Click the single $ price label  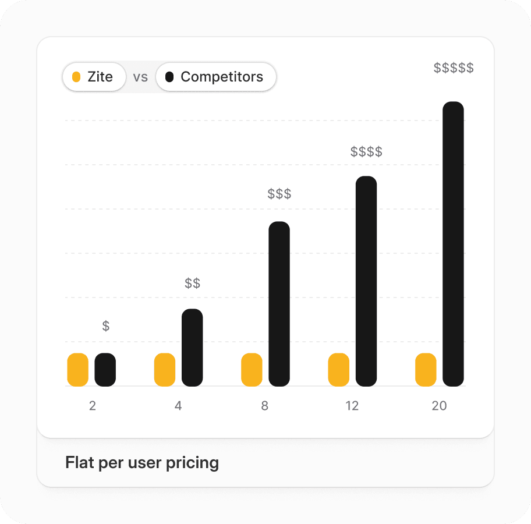106,326
